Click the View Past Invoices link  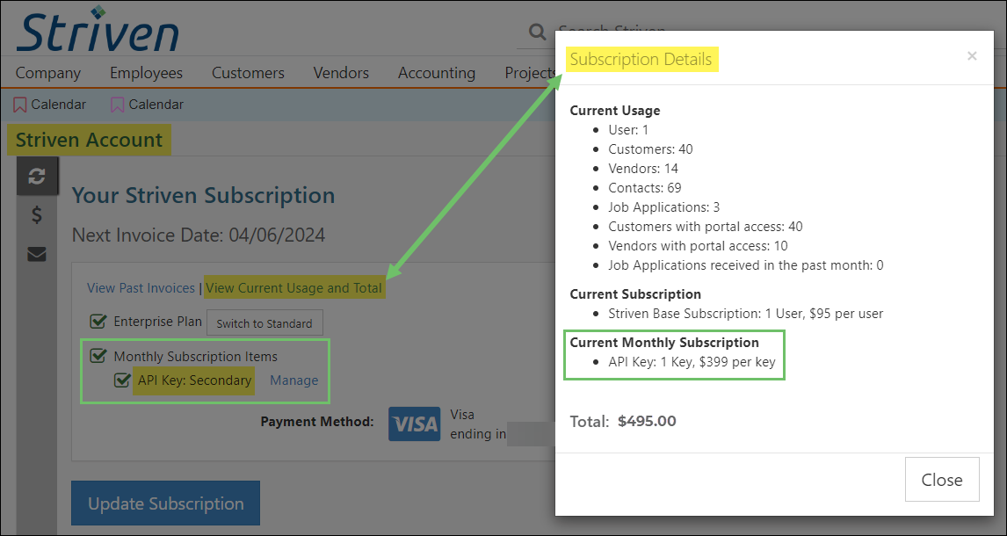[x=141, y=288]
